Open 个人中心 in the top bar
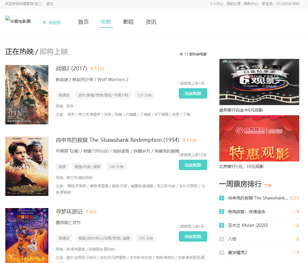308x263 pixels. [216, 4]
